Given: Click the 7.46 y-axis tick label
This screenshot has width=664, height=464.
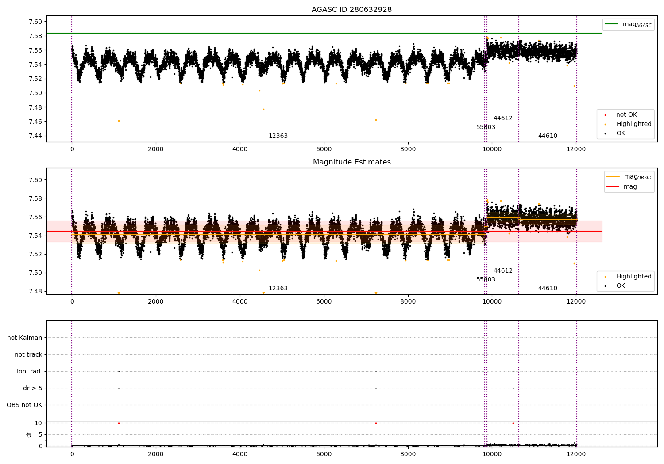Looking at the screenshot, I should point(35,122).
